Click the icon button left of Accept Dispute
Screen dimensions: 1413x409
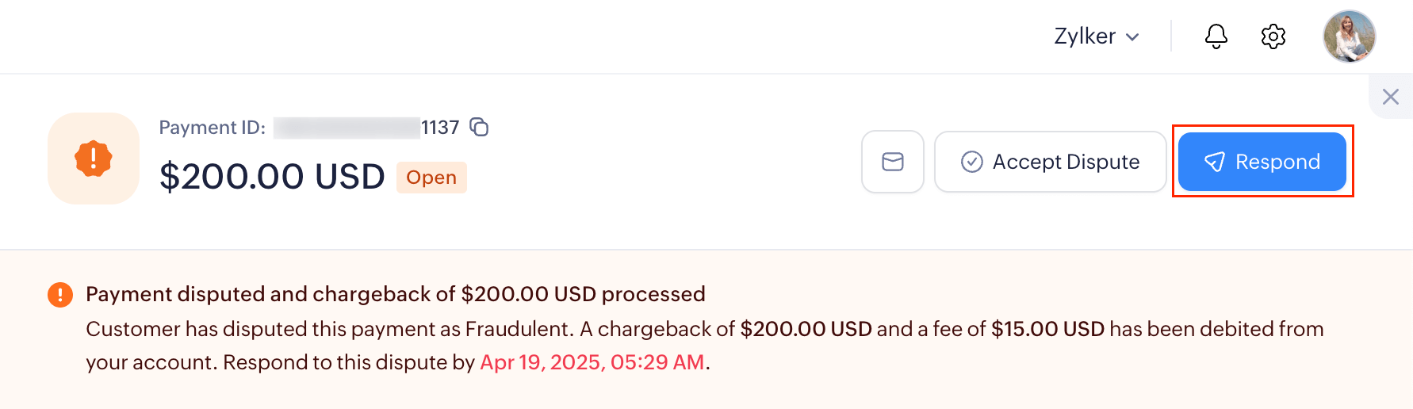[892, 162]
